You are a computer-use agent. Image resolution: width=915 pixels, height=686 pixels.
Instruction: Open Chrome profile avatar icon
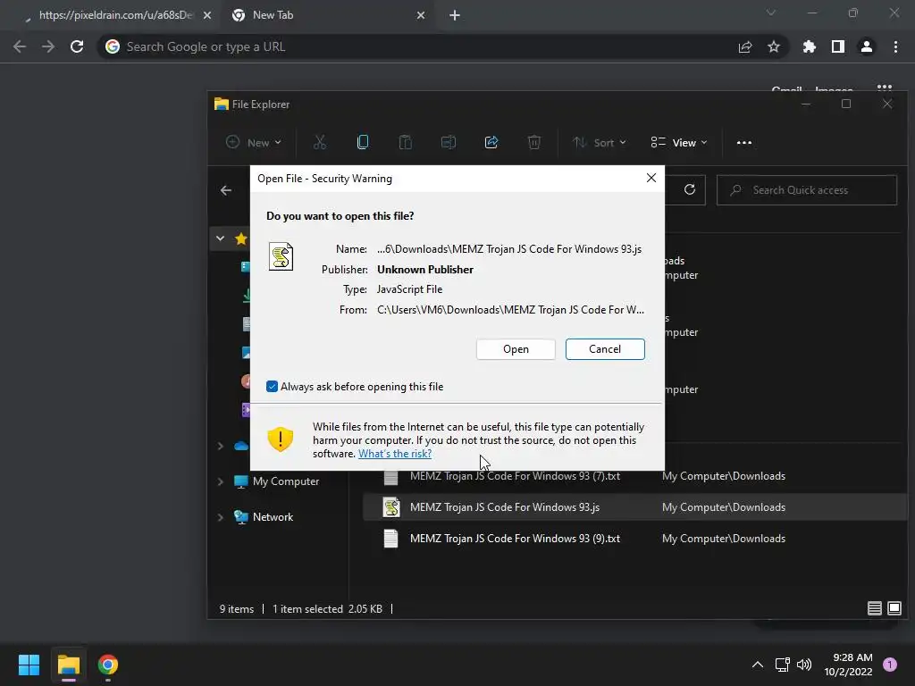pos(867,46)
